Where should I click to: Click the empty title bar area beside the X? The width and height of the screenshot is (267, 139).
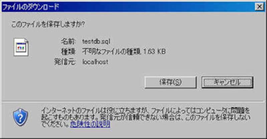tap(157, 7)
